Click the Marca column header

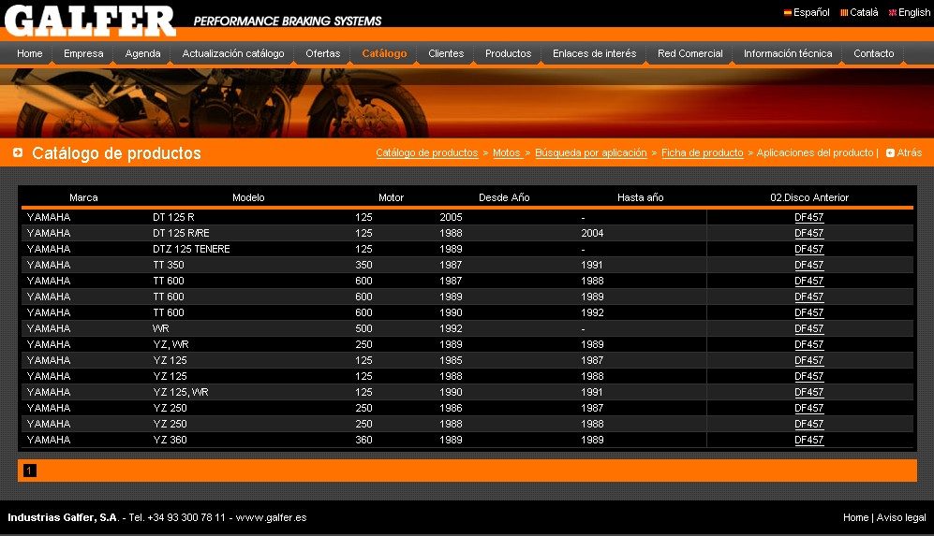(83, 197)
